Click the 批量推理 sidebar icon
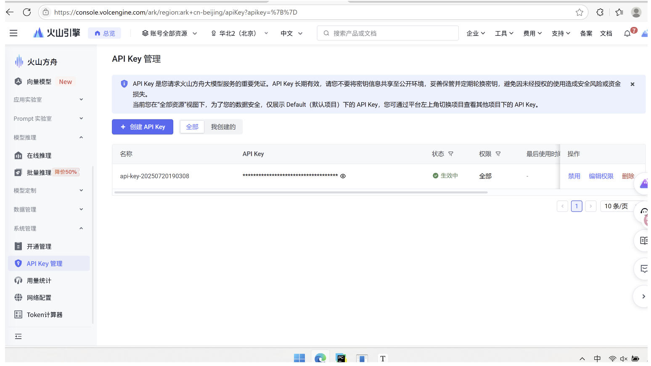This screenshot has width=651, height=366. tap(18, 172)
